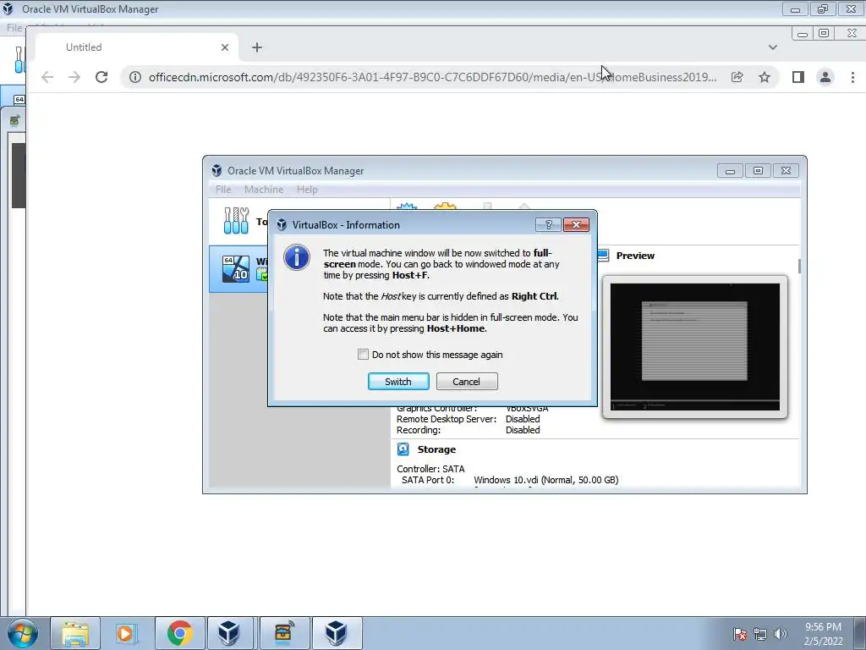
Task: Click the Preview section monitor icon
Action: pyautogui.click(x=602, y=256)
